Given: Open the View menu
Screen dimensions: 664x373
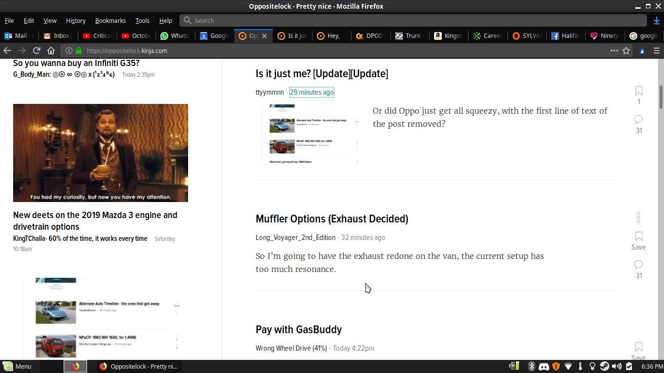Looking at the screenshot, I should 50,20.
